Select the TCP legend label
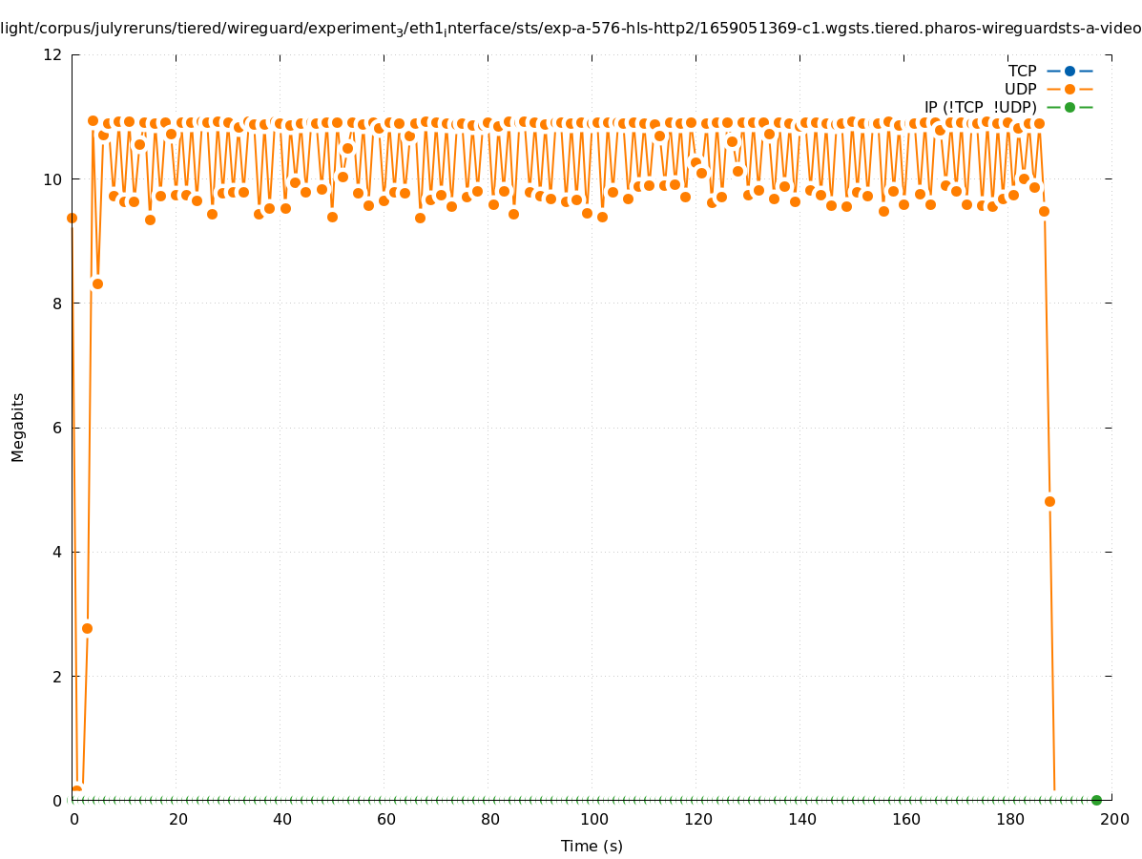The image size is (1142, 859). [1022, 71]
